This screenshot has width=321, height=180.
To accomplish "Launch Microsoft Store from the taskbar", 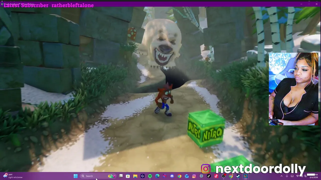I will click(128, 176).
